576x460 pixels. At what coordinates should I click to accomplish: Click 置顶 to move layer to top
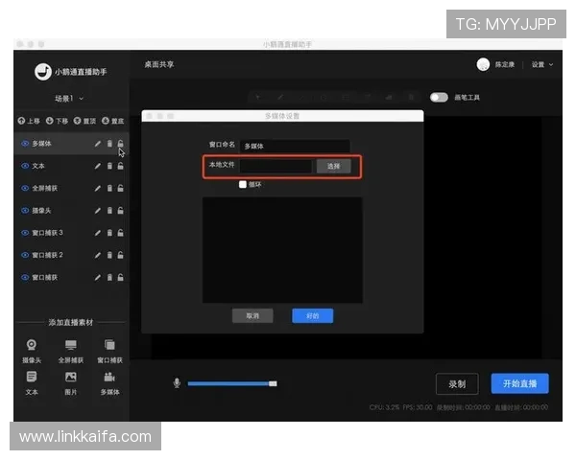(x=86, y=121)
